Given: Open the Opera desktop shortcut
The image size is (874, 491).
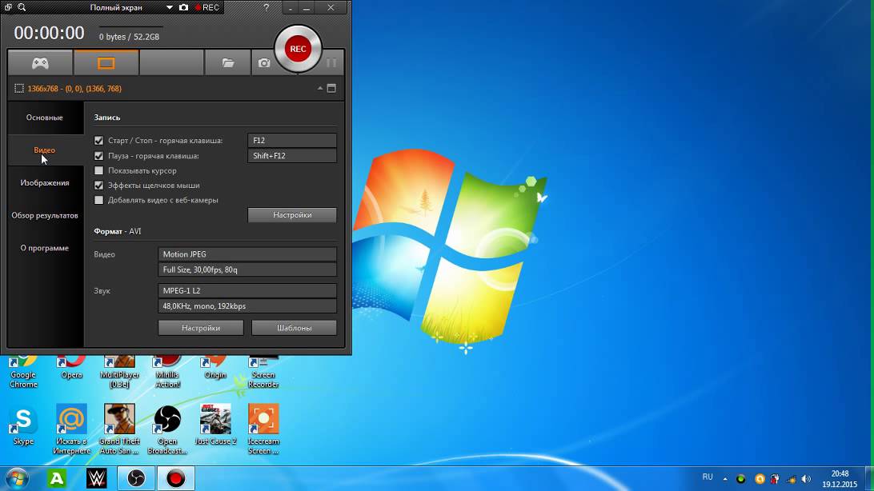Looking at the screenshot, I should (71, 369).
